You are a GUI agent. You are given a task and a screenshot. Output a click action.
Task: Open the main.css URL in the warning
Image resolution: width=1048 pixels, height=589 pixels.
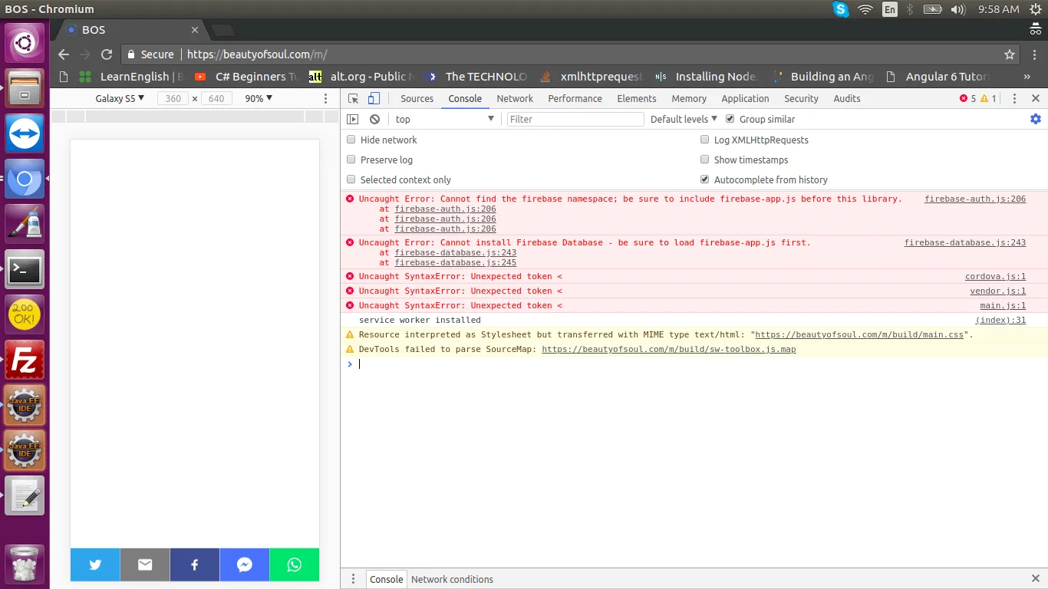click(x=859, y=334)
